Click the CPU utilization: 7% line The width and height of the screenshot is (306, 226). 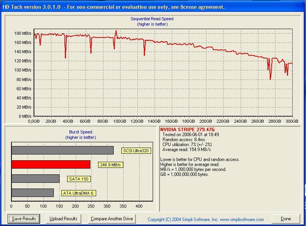click(187, 145)
